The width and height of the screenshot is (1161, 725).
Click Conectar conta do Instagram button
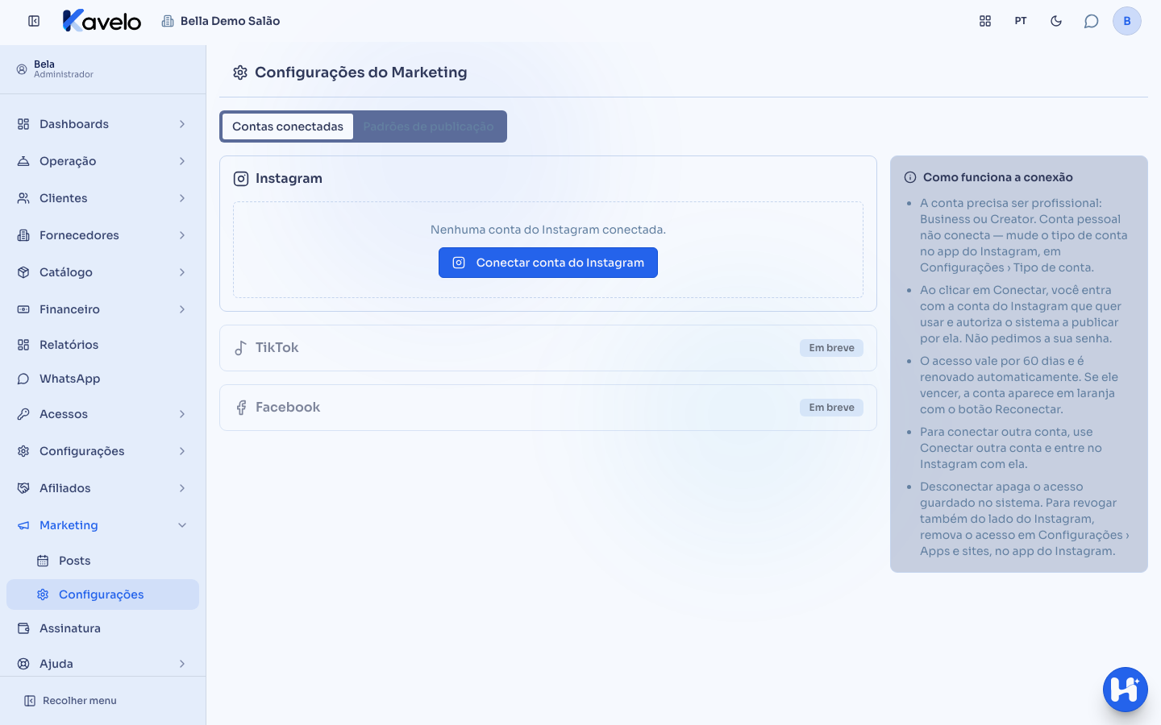[548, 263]
